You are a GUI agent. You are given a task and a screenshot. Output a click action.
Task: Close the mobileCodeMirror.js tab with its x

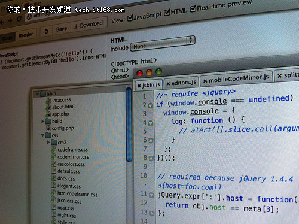tap(205, 81)
